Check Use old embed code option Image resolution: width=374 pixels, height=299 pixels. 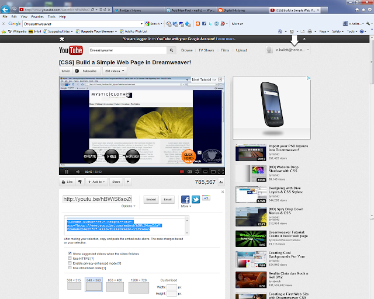tap(70, 268)
